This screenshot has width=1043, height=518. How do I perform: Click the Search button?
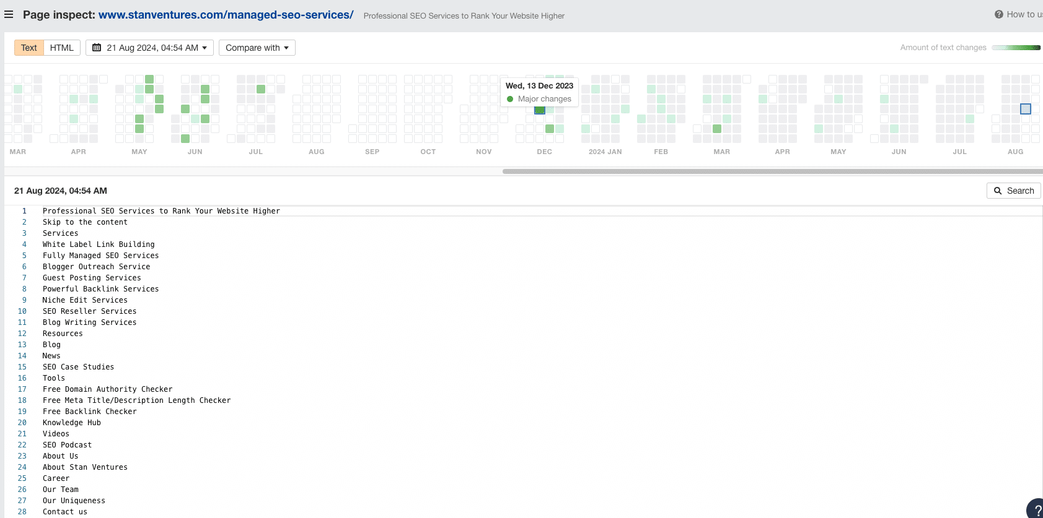pyautogui.click(x=1013, y=191)
